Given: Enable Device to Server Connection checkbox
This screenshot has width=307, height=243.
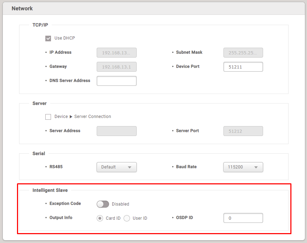Looking at the screenshot, I should pos(48,117).
